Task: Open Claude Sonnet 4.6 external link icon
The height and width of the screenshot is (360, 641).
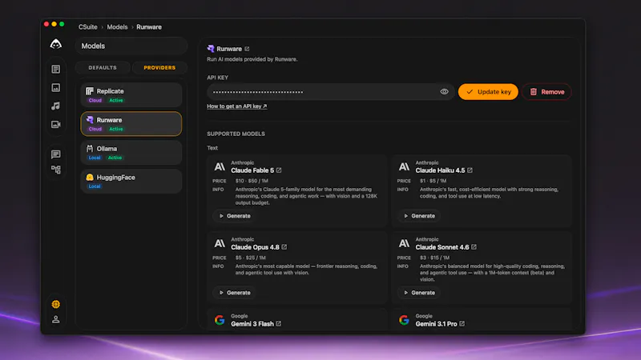Action: (x=474, y=247)
